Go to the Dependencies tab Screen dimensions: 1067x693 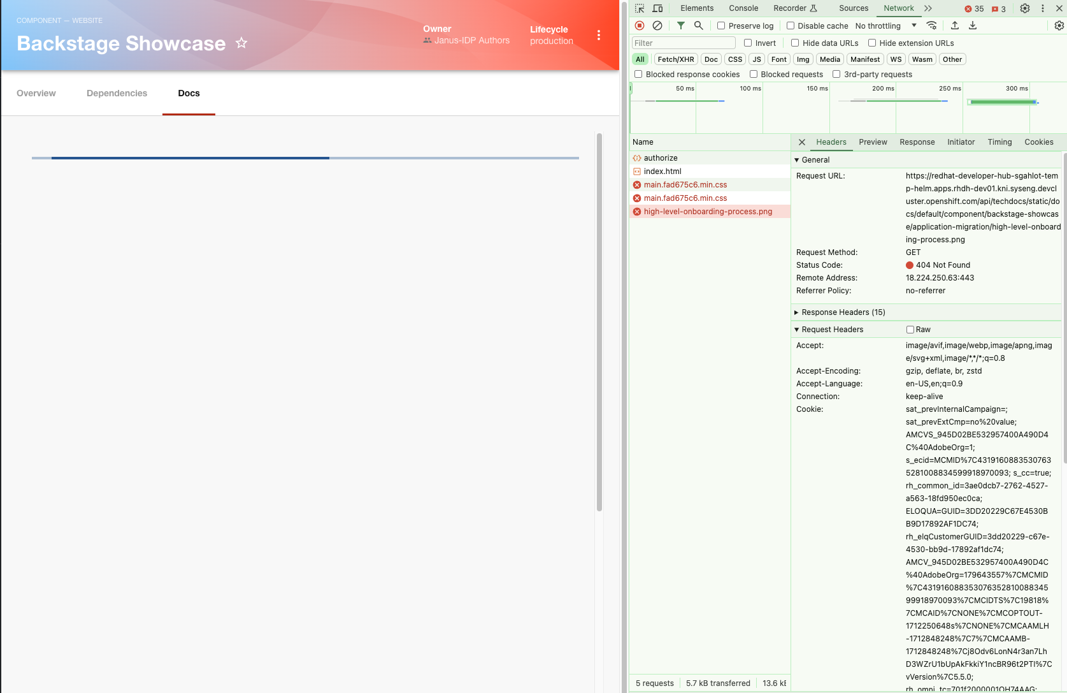tap(117, 93)
